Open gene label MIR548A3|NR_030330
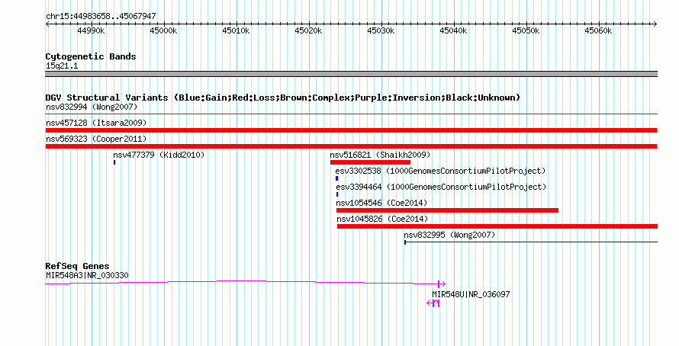 pyautogui.click(x=87, y=275)
